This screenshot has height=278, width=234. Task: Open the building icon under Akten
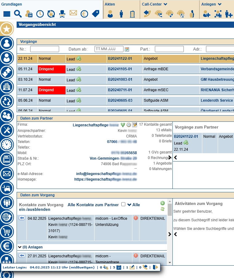(x=132, y=14)
